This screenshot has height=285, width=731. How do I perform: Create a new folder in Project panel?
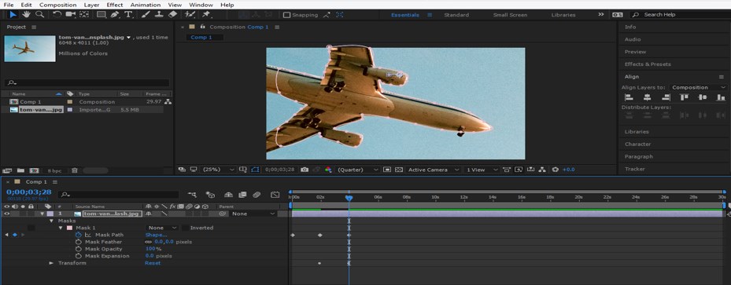coord(20,170)
